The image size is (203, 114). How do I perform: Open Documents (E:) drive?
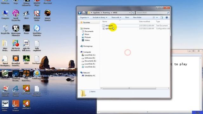click(x=90, y=61)
